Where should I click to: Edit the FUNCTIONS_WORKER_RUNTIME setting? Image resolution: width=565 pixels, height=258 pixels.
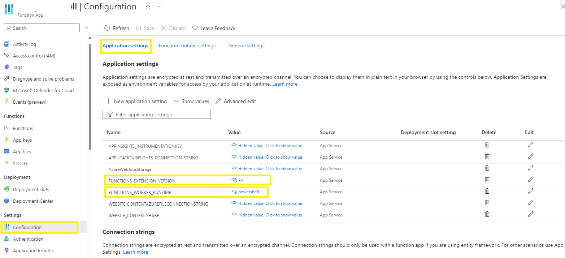(530, 191)
